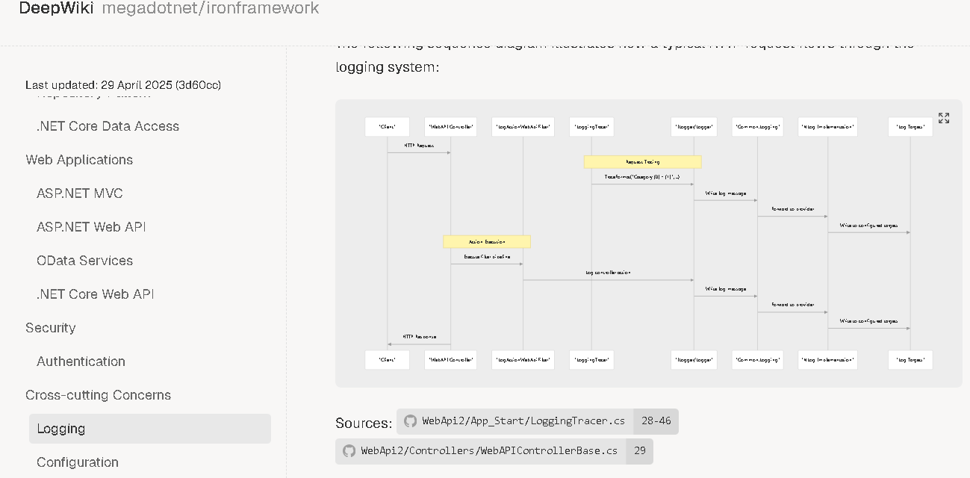Open .NET Core Web API page
970x478 pixels.
96,294
